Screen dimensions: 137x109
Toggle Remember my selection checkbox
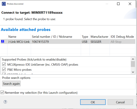pyautogui.click(x=2, y=93)
